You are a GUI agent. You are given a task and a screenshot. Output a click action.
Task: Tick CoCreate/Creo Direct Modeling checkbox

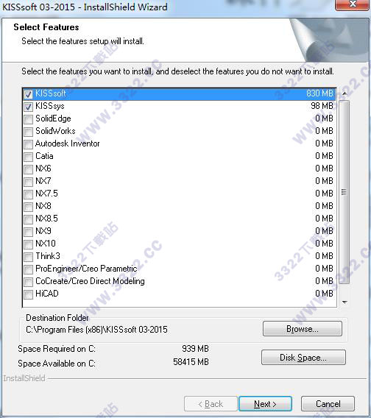click(28, 283)
